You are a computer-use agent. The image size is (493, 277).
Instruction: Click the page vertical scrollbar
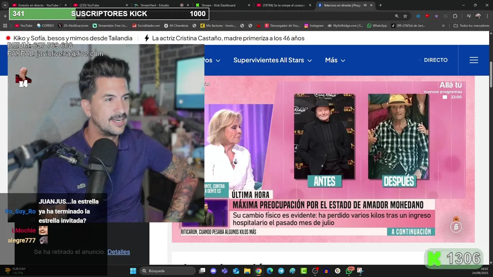tap(491, 74)
